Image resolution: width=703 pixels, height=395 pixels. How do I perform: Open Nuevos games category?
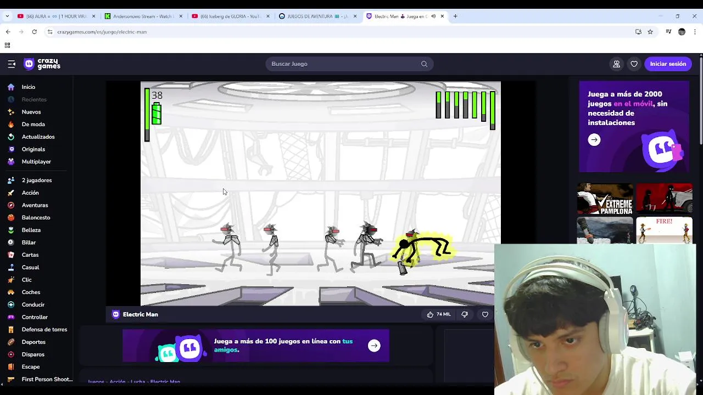coord(31,112)
